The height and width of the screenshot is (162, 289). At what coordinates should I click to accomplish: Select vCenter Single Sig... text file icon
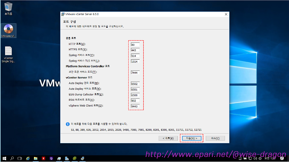click(x=8, y=54)
